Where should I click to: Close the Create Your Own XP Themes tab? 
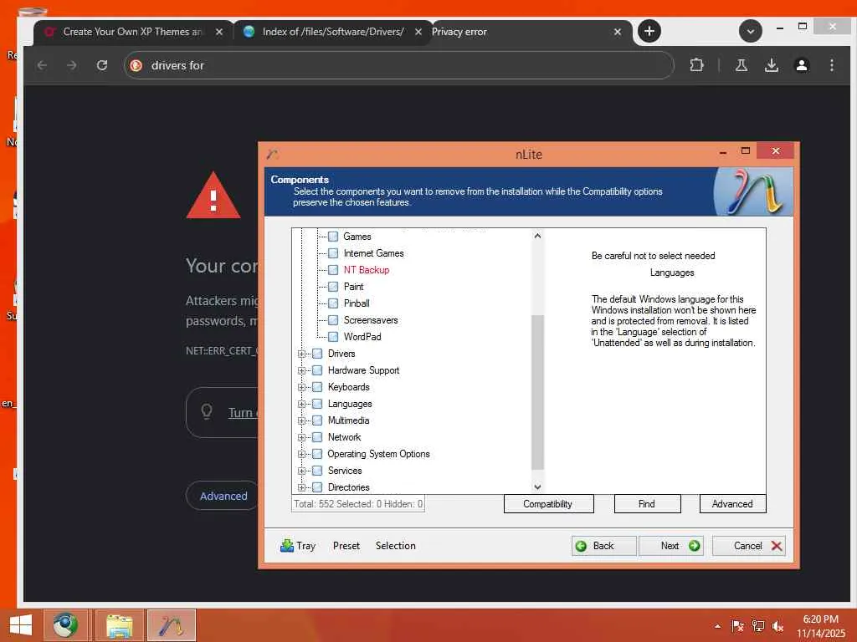pos(218,32)
